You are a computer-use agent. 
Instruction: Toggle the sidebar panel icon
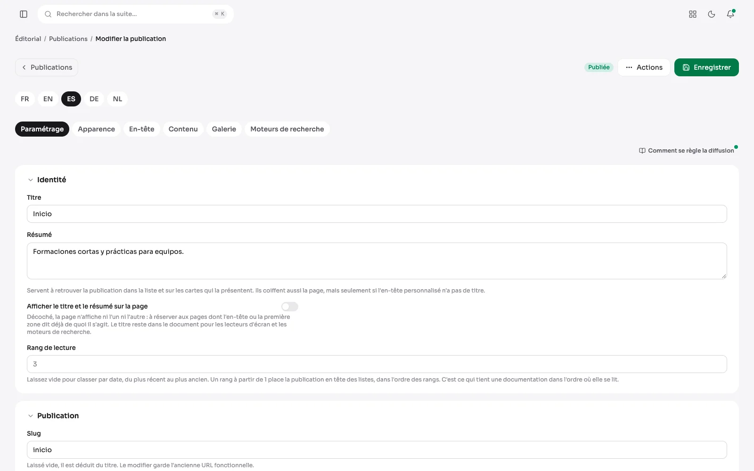[24, 14]
